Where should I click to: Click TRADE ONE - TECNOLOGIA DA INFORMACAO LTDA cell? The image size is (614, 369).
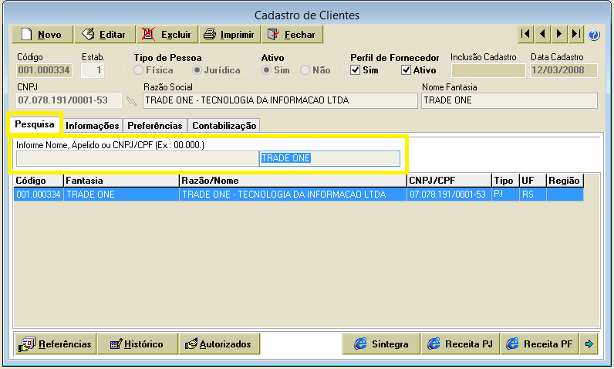click(293, 195)
